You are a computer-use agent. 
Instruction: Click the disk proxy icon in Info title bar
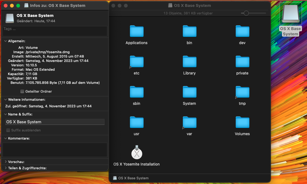pos(26,6)
